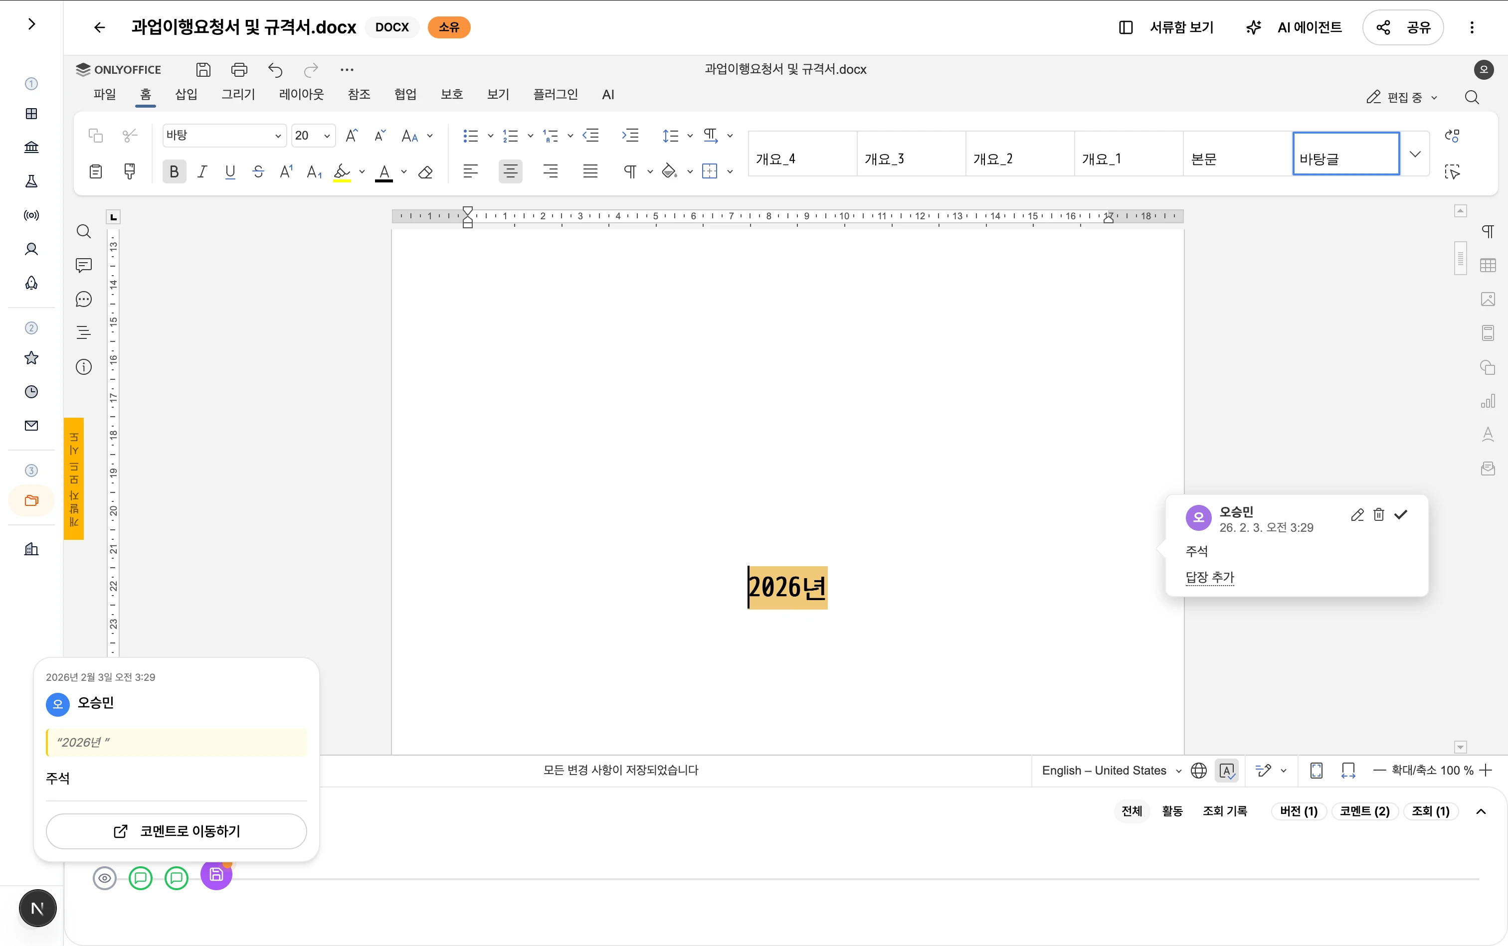
Task: Delete the comment using trash icon
Action: tap(1378, 514)
